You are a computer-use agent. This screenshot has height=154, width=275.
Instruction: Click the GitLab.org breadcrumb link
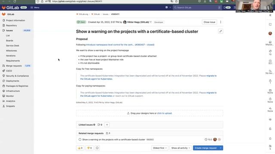click(x=83, y=14)
